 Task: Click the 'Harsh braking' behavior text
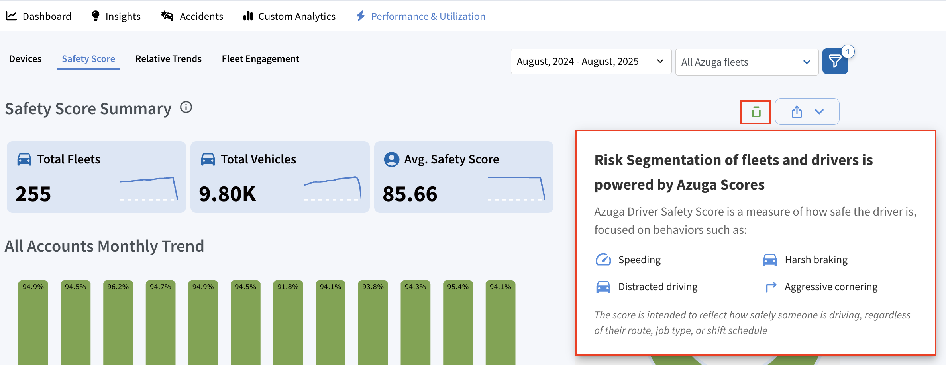tap(816, 260)
